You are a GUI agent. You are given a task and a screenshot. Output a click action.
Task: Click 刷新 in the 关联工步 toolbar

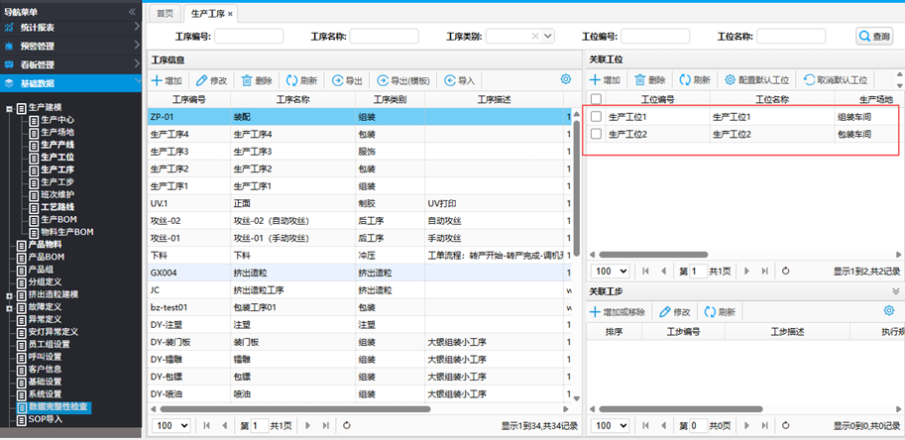720,312
